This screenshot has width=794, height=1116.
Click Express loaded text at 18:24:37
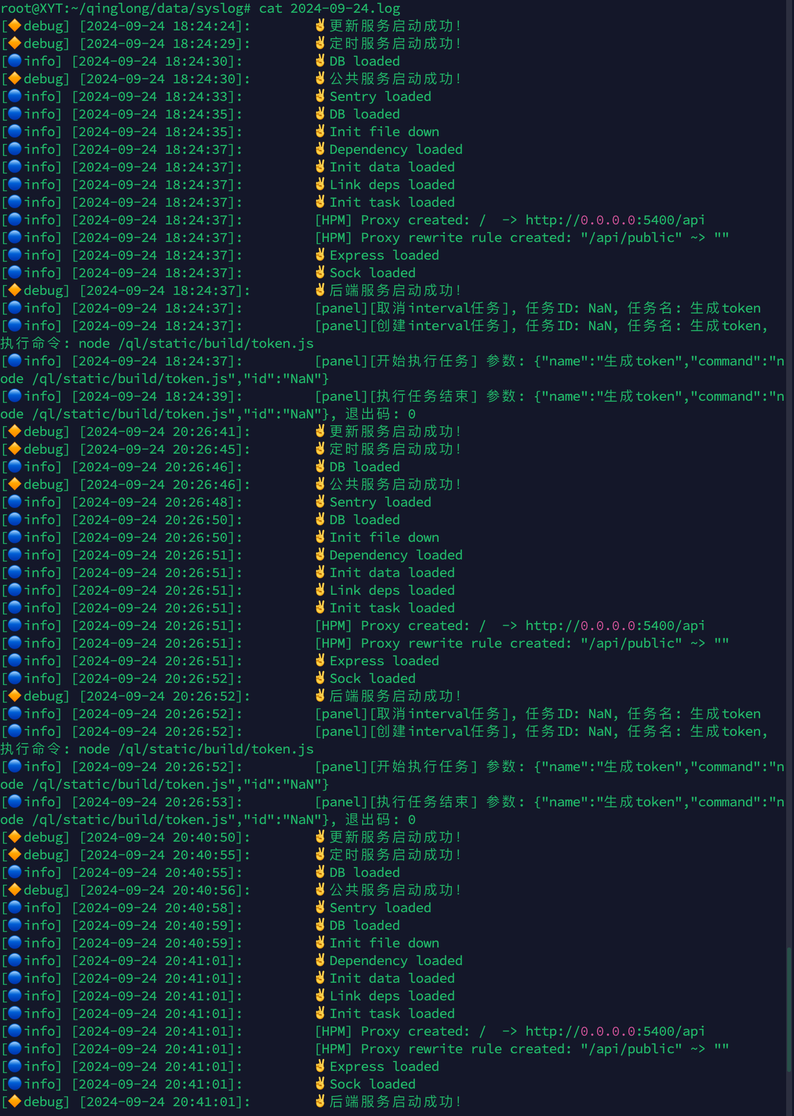click(384, 255)
